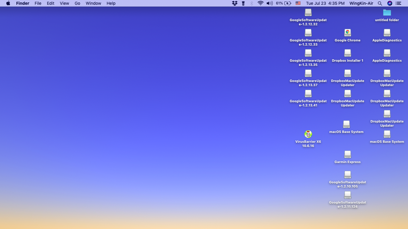Select the GoogleSoftwareUpdate-1.2.13.41 disk icon
Viewport: 408px width, 229px height.
pyautogui.click(x=308, y=94)
